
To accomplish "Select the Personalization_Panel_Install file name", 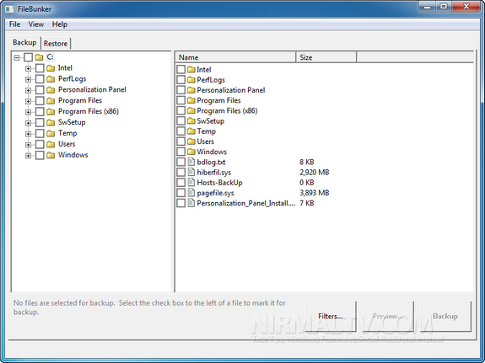I will point(246,203).
